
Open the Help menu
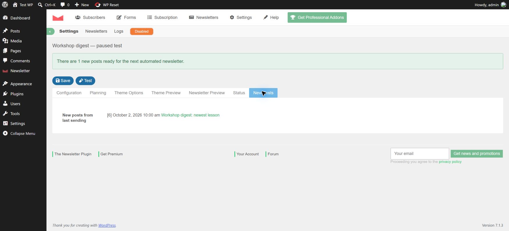point(271,17)
